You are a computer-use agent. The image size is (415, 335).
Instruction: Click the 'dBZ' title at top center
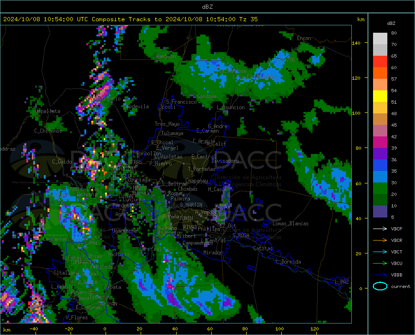coord(207,7)
